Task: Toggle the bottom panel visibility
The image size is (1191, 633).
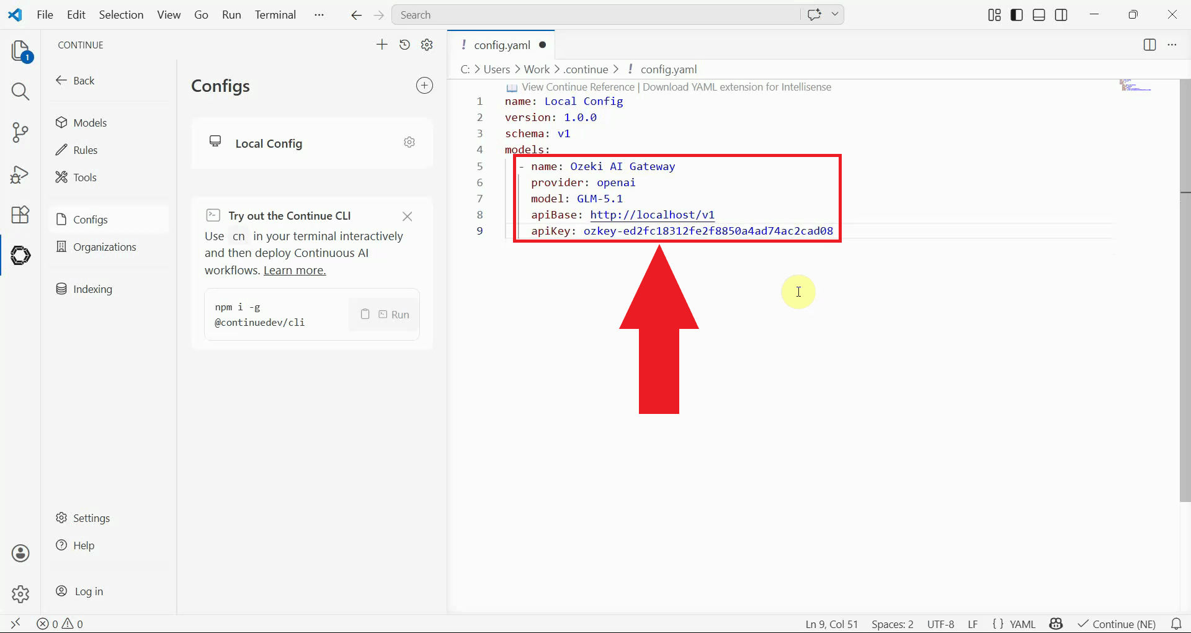Action: tap(1039, 14)
